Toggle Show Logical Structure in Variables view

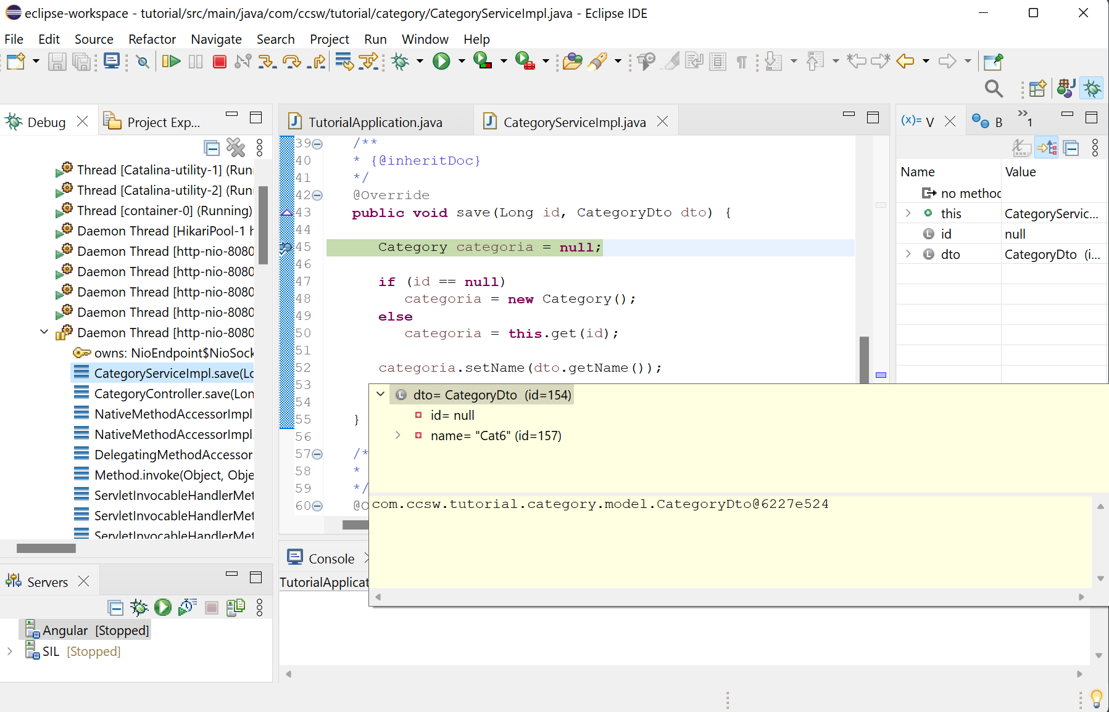click(x=1047, y=148)
